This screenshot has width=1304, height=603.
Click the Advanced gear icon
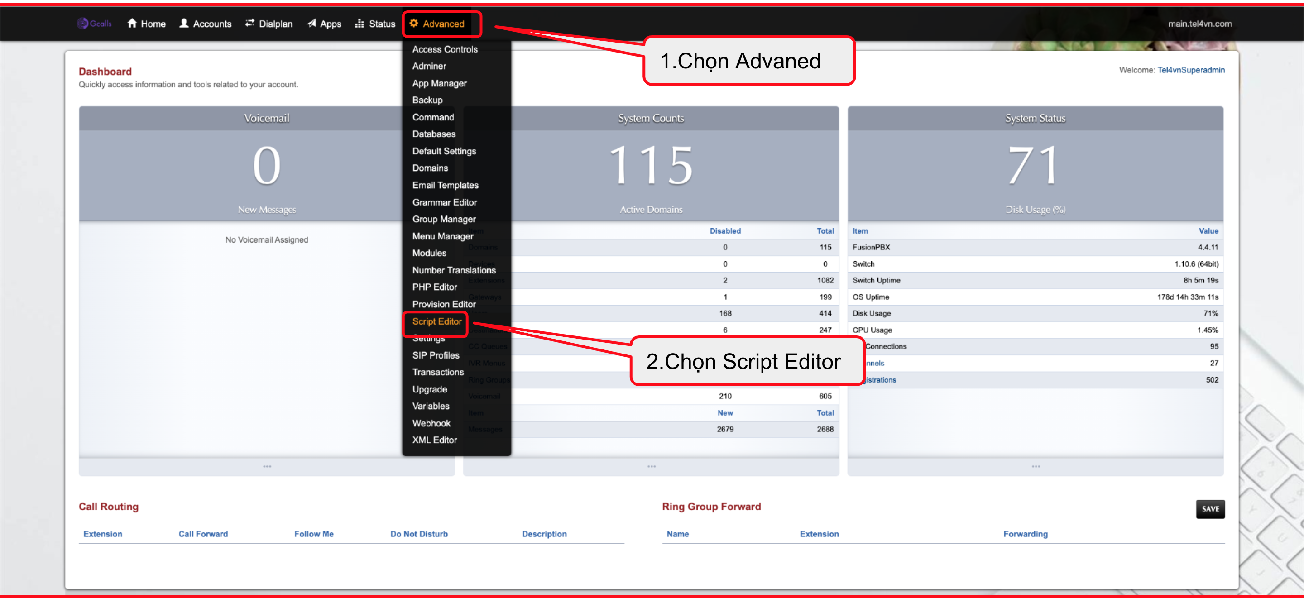[x=413, y=23]
